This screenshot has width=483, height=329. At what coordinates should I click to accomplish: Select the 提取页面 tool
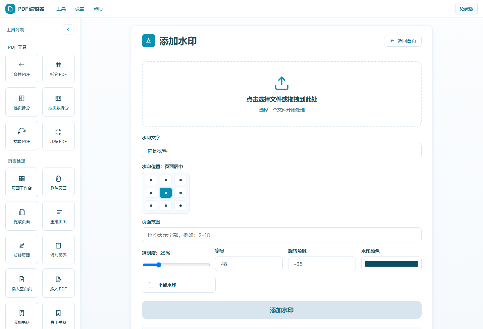pyautogui.click(x=22, y=216)
